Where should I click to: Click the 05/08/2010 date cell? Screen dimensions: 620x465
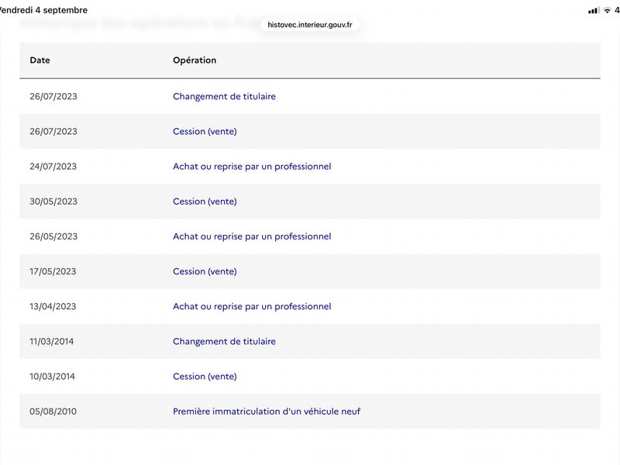(x=53, y=412)
